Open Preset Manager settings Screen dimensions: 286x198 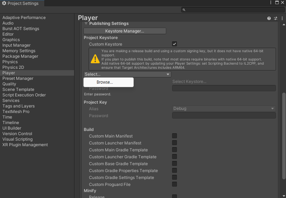click(x=18, y=78)
